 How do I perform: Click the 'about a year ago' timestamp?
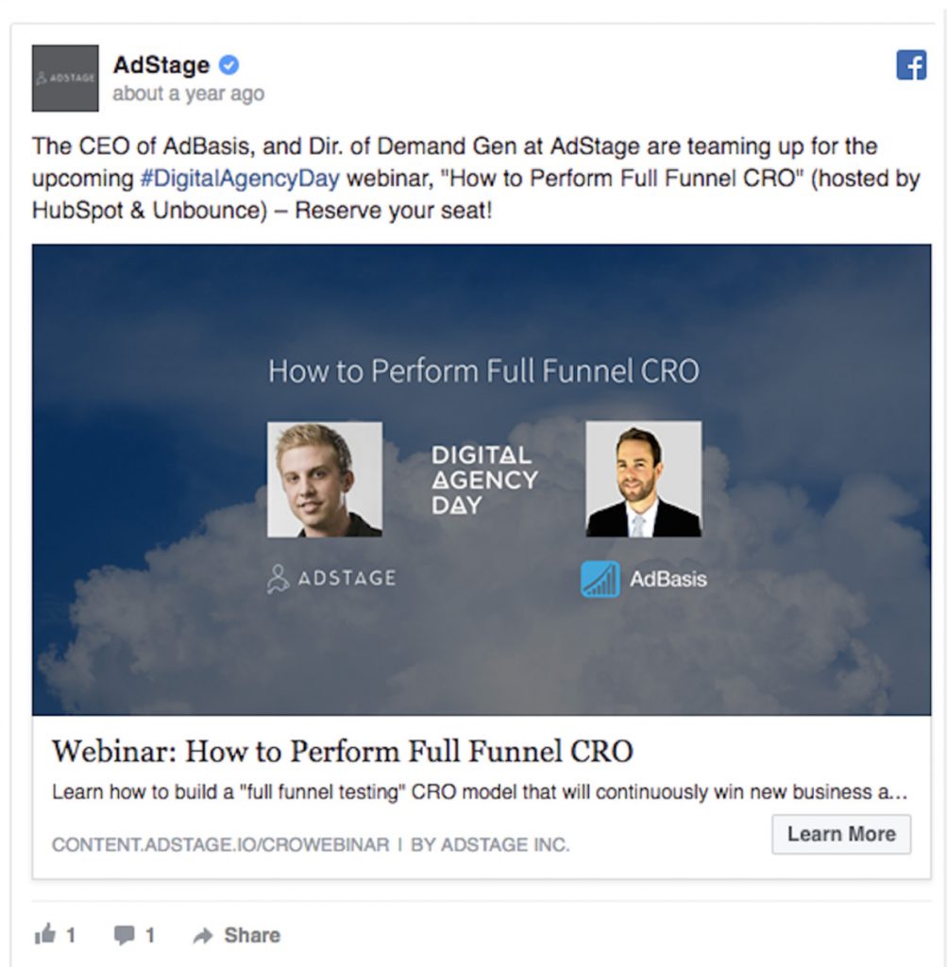(x=188, y=93)
